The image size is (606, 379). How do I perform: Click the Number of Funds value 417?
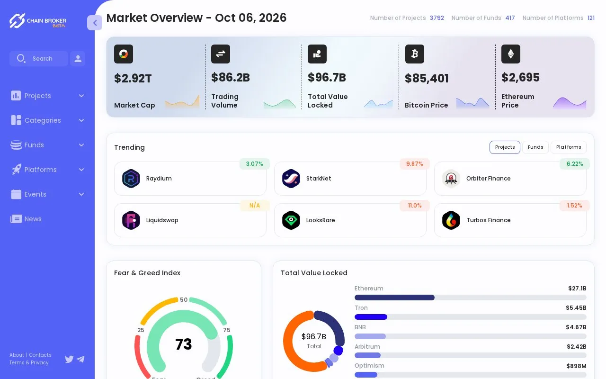point(510,18)
